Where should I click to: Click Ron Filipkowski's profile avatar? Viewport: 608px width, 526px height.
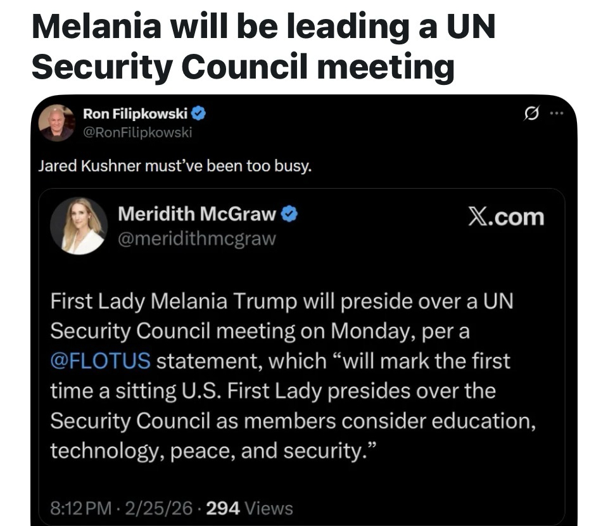pyautogui.click(x=56, y=122)
